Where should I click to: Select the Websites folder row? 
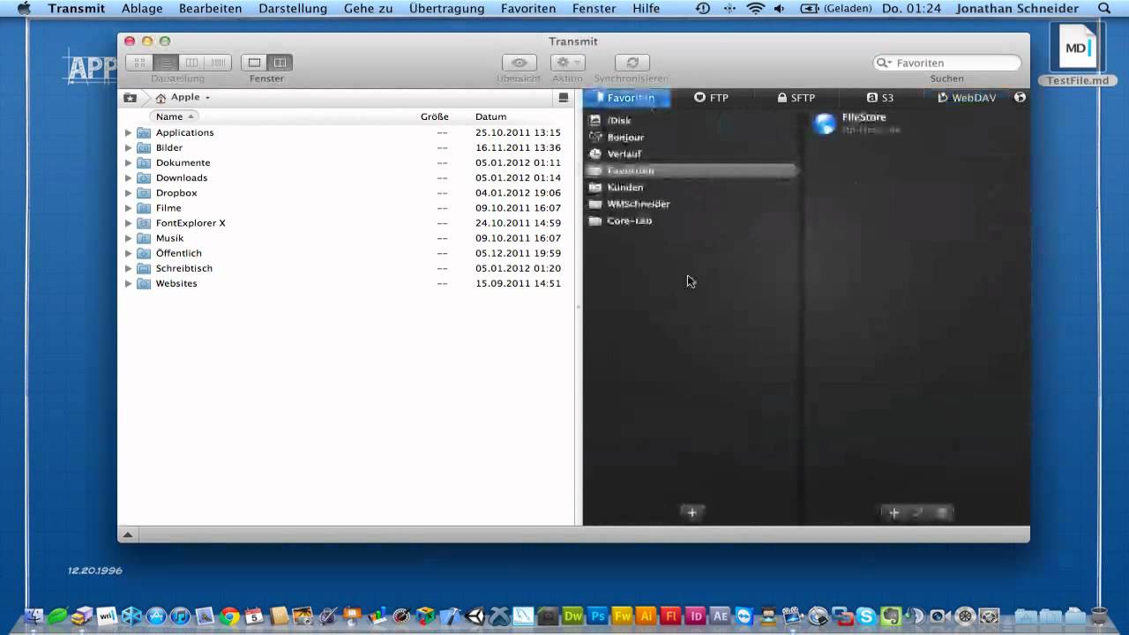pos(346,283)
